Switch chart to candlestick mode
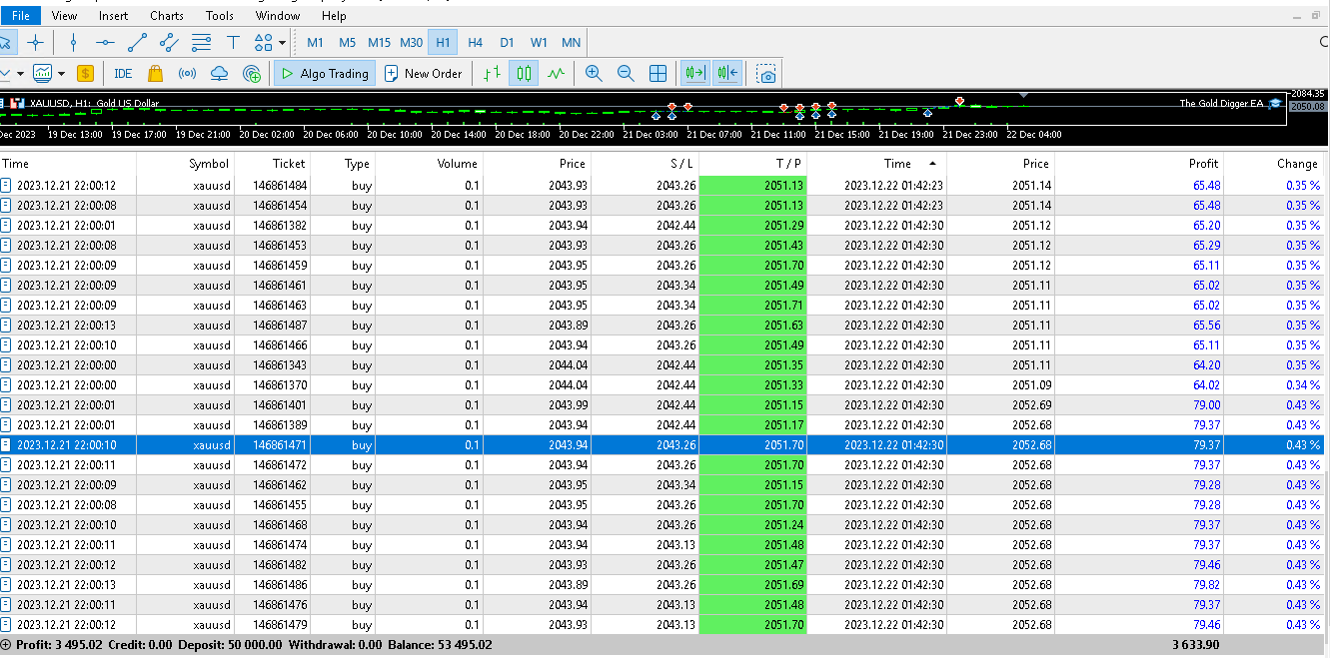Image resolution: width=1330 pixels, height=658 pixels. tap(524, 73)
